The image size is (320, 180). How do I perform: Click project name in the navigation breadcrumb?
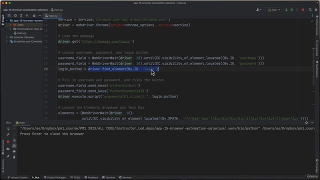25,10
